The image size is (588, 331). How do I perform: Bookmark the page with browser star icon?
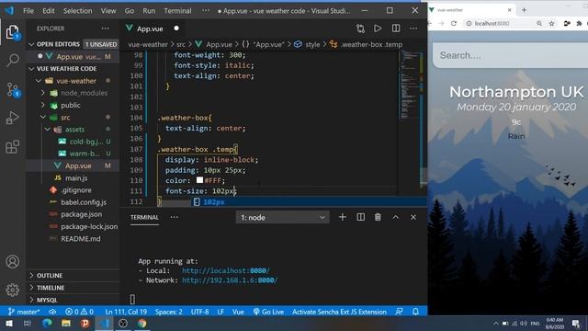pyautogui.click(x=551, y=23)
